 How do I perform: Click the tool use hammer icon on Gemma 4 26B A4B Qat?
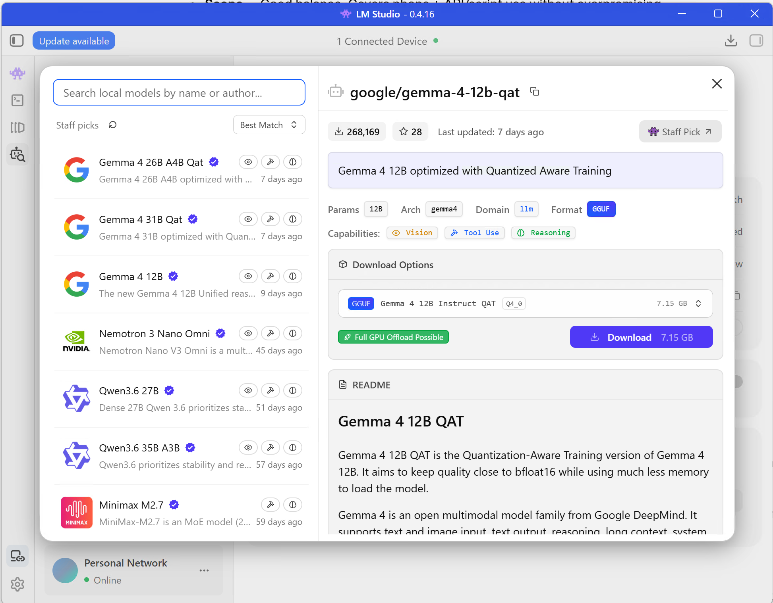(271, 162)
